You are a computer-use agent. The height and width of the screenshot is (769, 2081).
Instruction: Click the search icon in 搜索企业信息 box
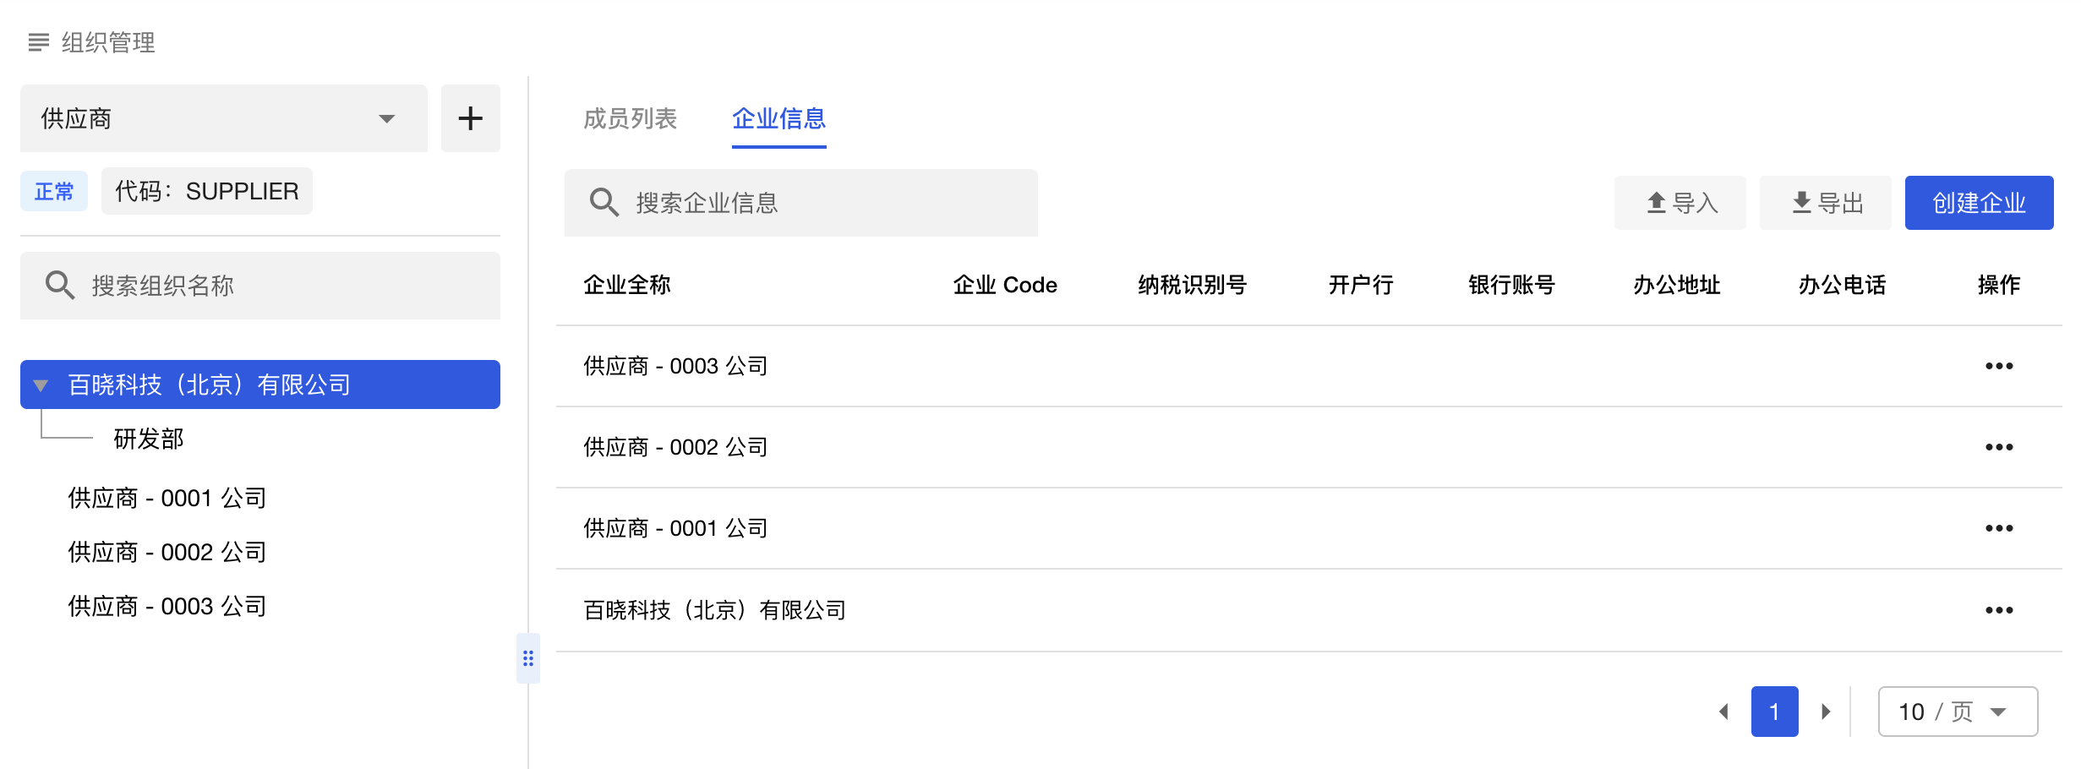[x=604, y=203]
